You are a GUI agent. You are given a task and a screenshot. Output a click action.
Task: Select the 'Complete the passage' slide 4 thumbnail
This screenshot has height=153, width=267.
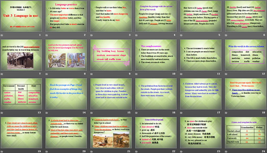click(156, 16)
